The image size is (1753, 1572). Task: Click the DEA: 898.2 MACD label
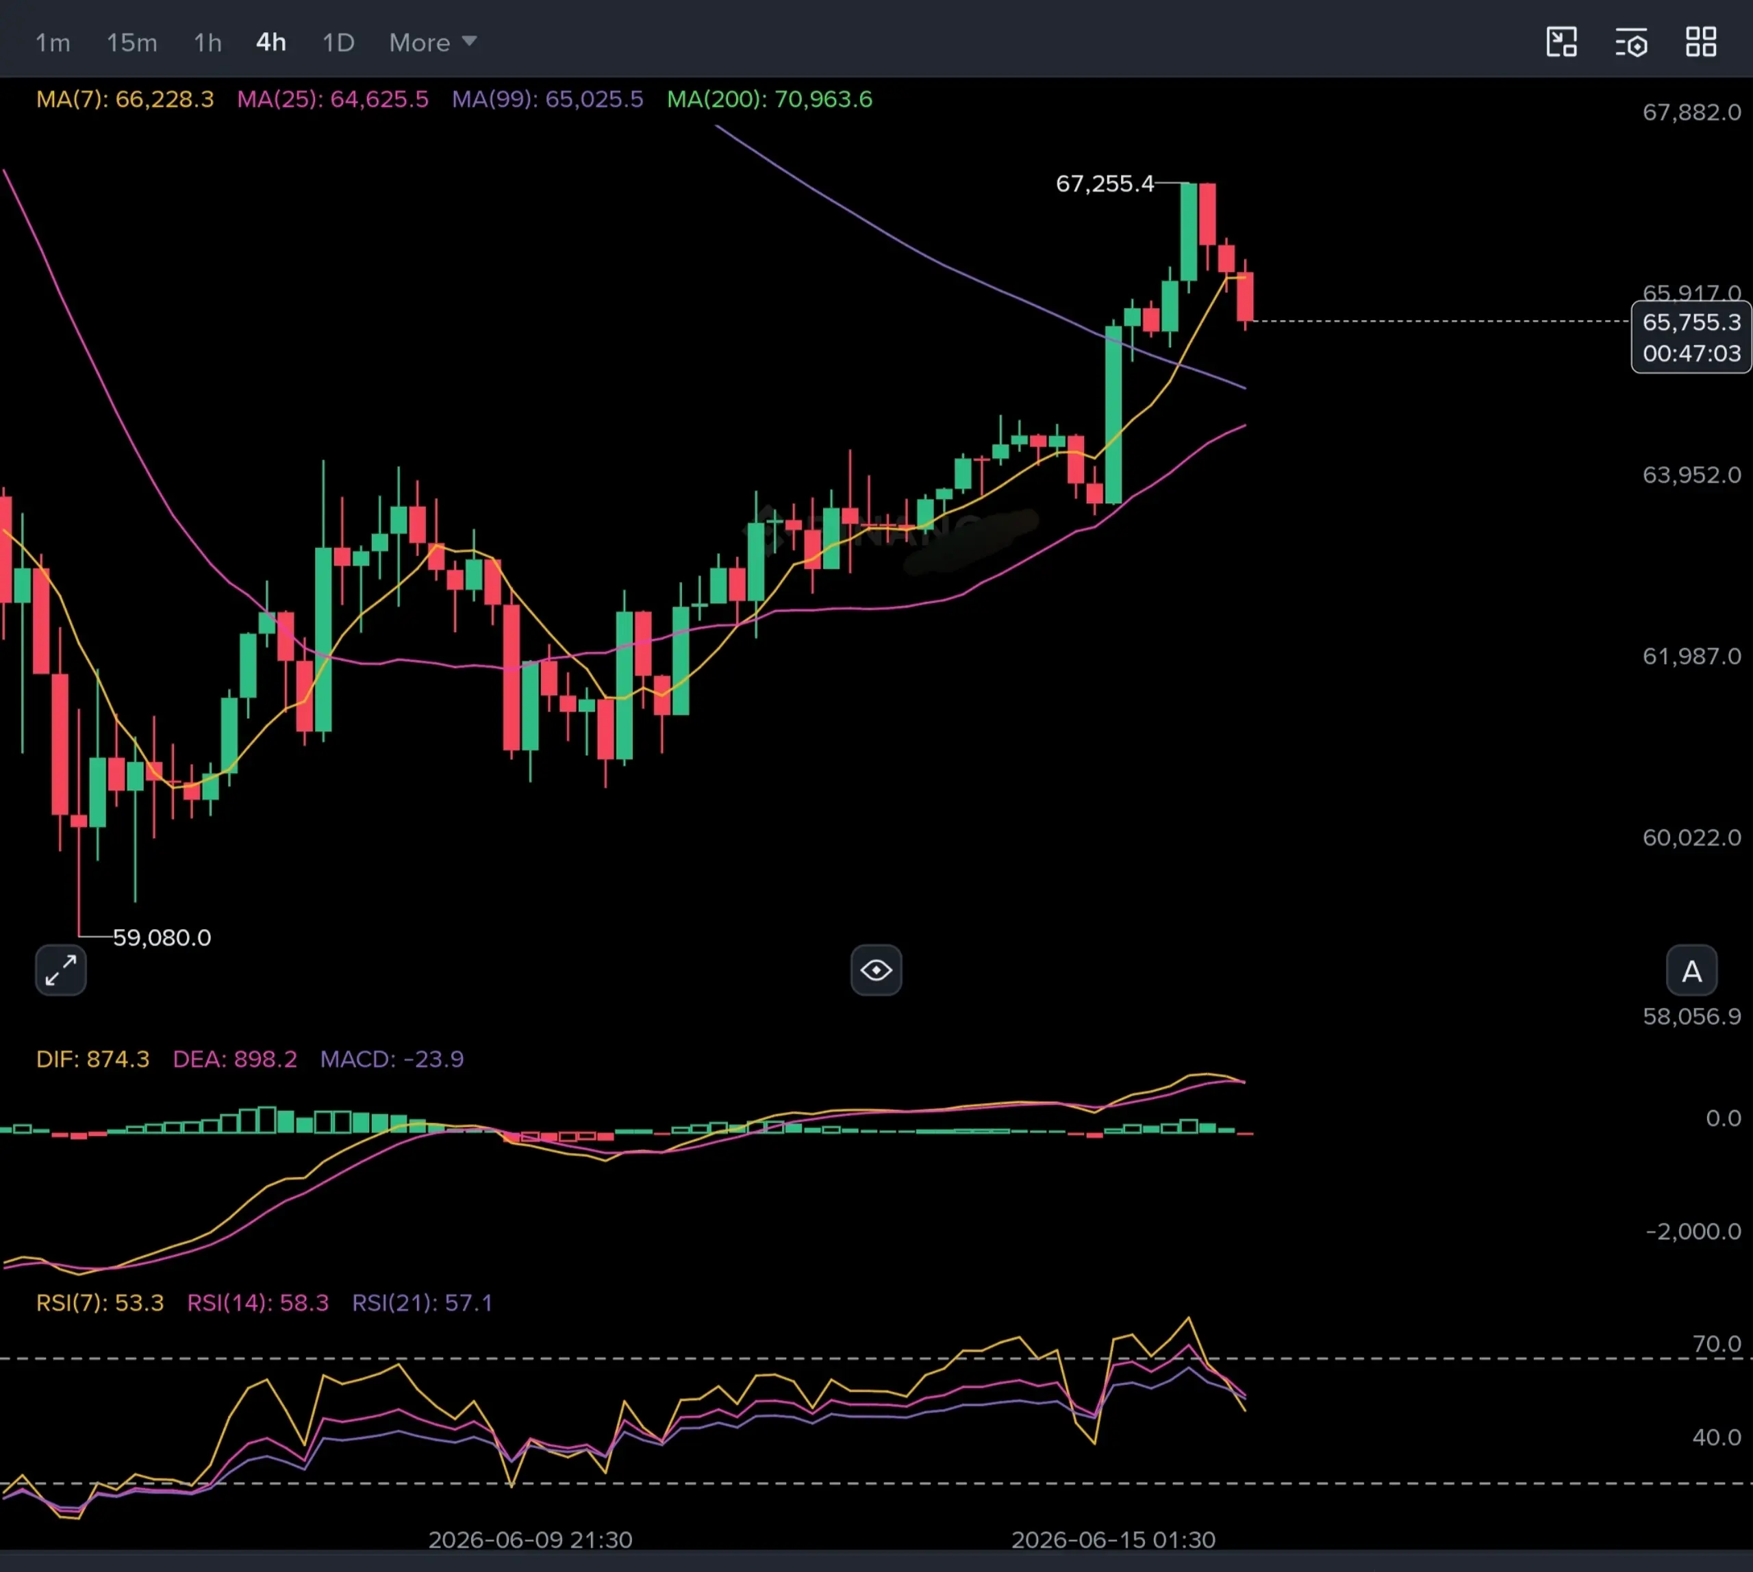click(x=235, y=1059)
